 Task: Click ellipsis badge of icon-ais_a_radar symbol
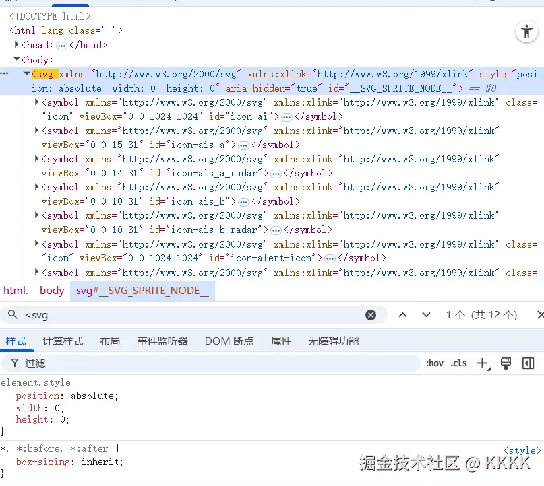tap(276, 174)
